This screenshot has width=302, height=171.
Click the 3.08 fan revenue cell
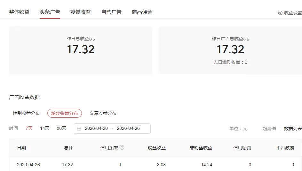coord(161,165)
